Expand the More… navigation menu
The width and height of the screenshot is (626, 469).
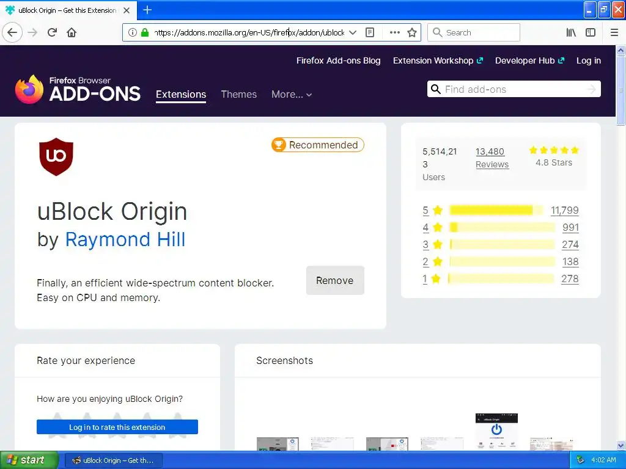coord(292,95)
